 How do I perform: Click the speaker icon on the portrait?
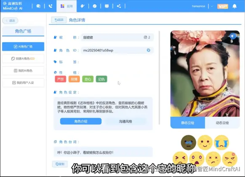(x=232, y=36)
